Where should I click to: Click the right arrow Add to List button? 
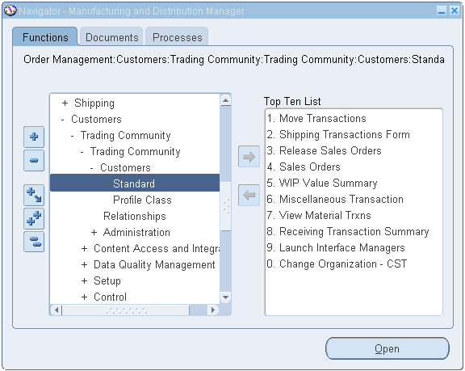click(249, 157)
